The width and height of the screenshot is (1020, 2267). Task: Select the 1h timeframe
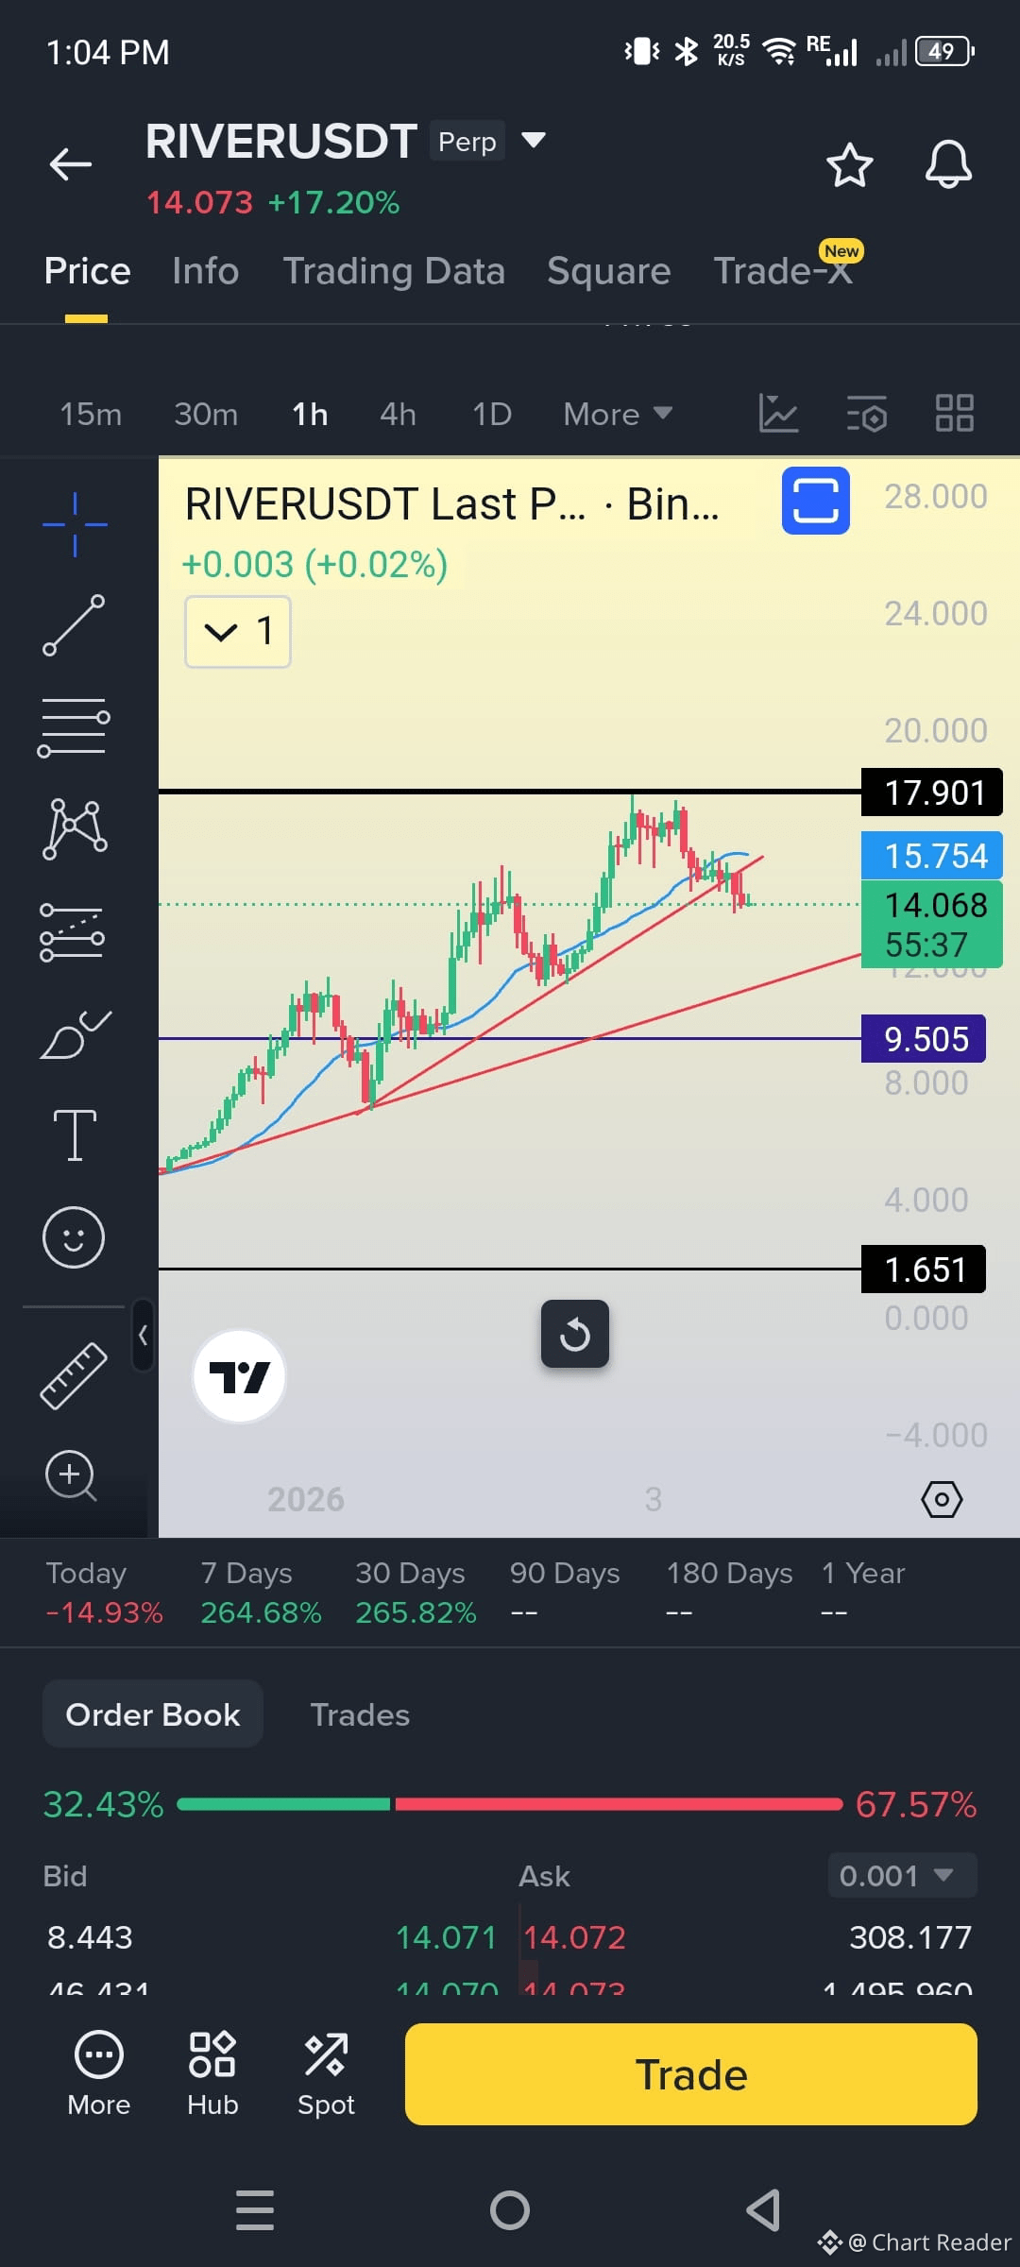[x=310, y=414]
